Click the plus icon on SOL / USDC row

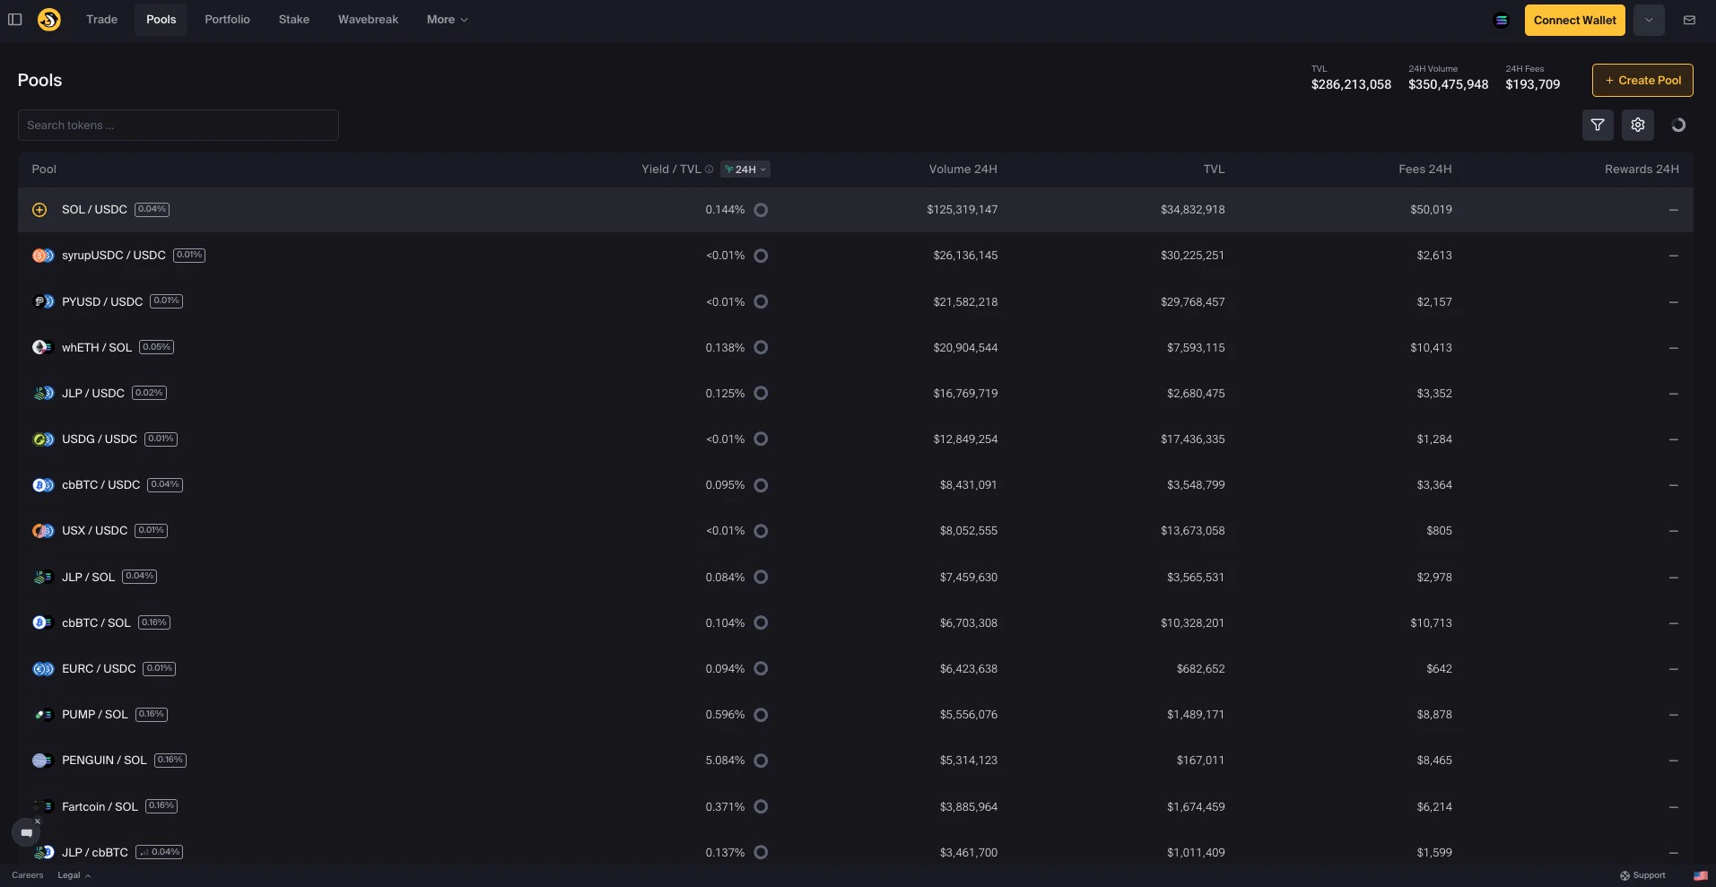coord(39,210)
